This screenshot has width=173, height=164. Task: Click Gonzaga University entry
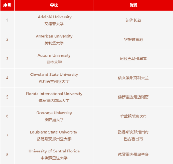tap(54, 113)
